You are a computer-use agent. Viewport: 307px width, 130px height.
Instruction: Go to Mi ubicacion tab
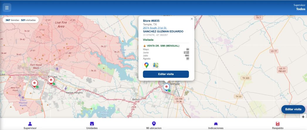coord(154,125)
